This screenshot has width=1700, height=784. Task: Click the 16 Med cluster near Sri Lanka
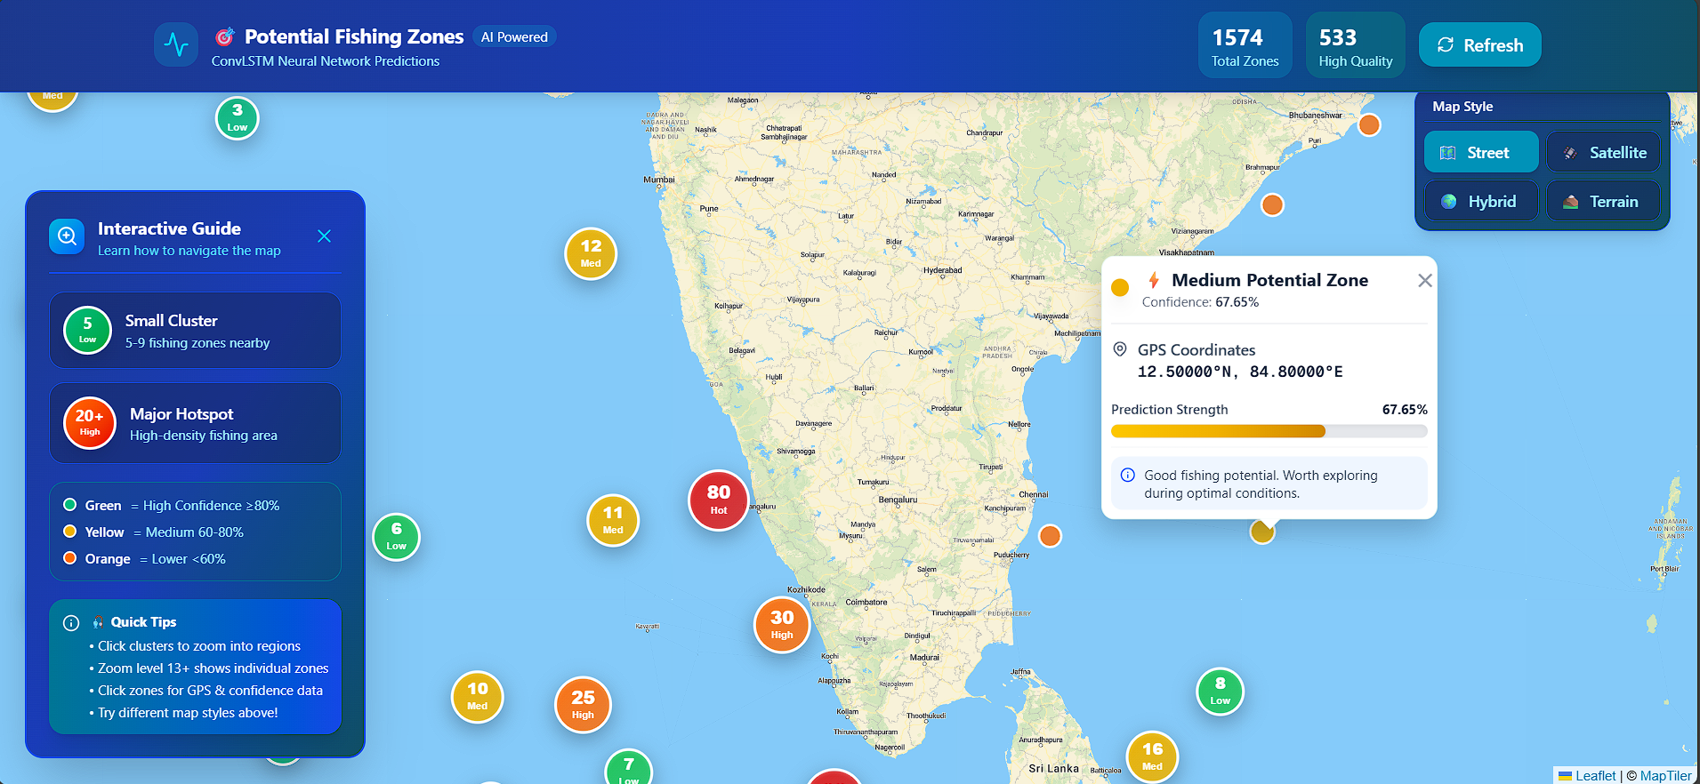point(1152,756)
